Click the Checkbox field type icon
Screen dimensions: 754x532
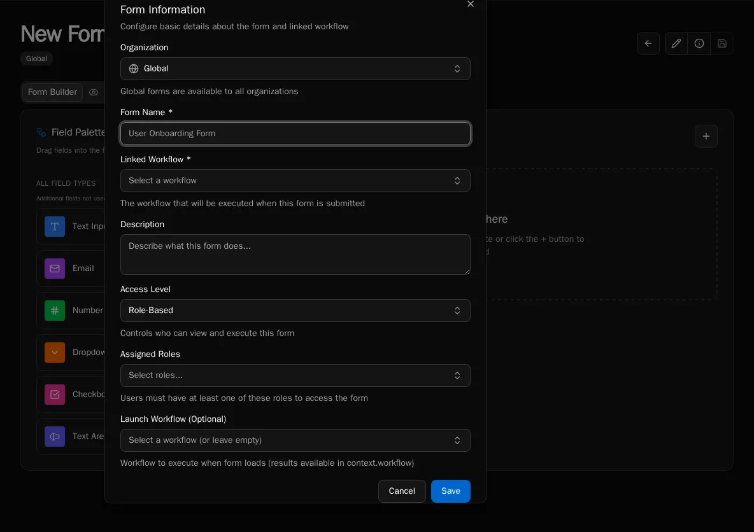point(55,394)
